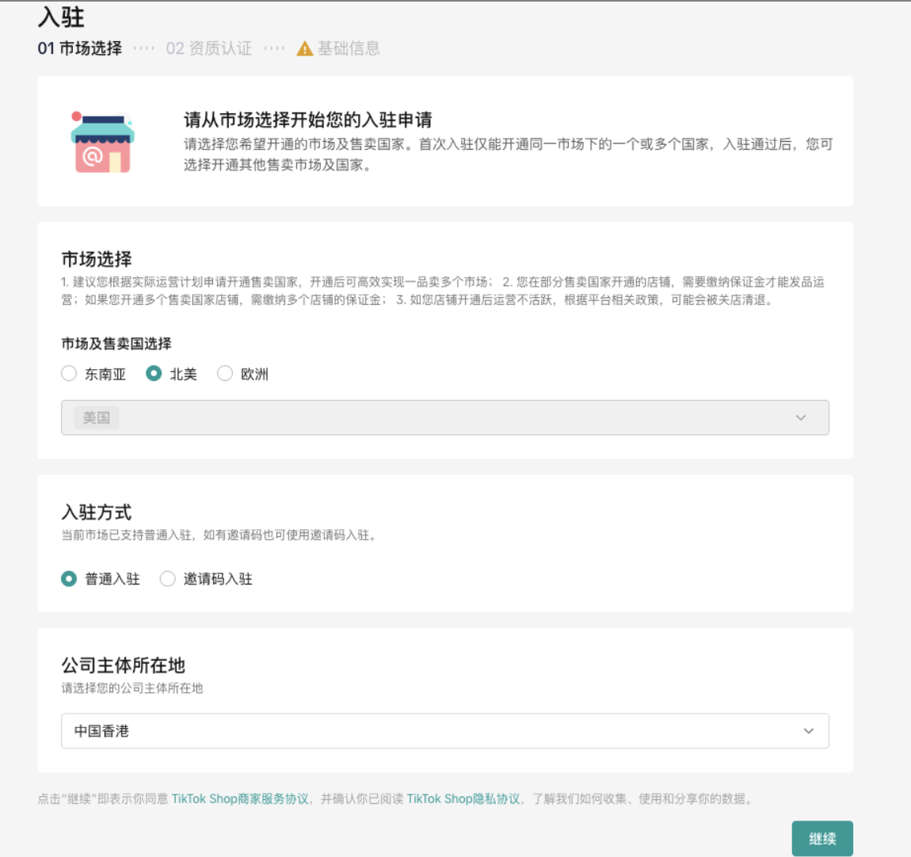911x857 pixels.
Task: Click the 公司主体所在地 section heading
Action: pyautogui.click(x=123, y=665)
